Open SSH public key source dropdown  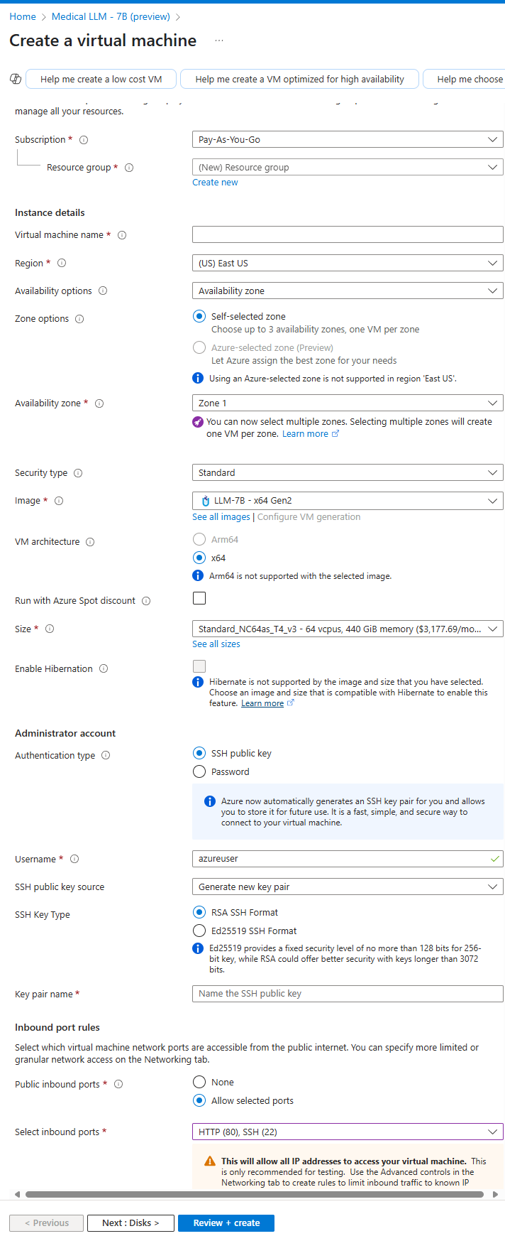[x=348, y=887]
